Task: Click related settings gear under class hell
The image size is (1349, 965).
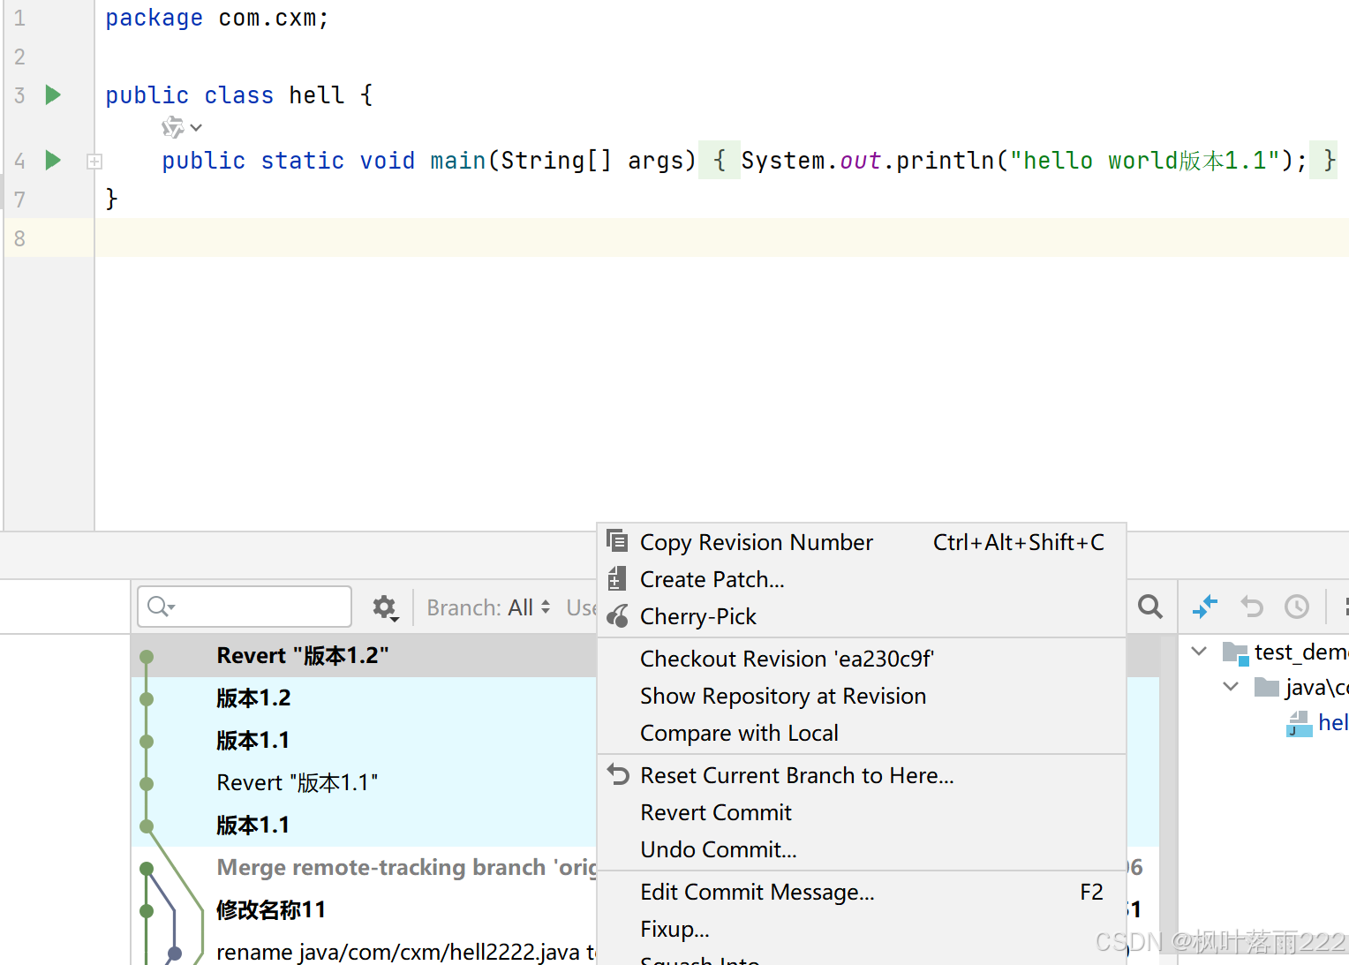Action: (172, 127)
